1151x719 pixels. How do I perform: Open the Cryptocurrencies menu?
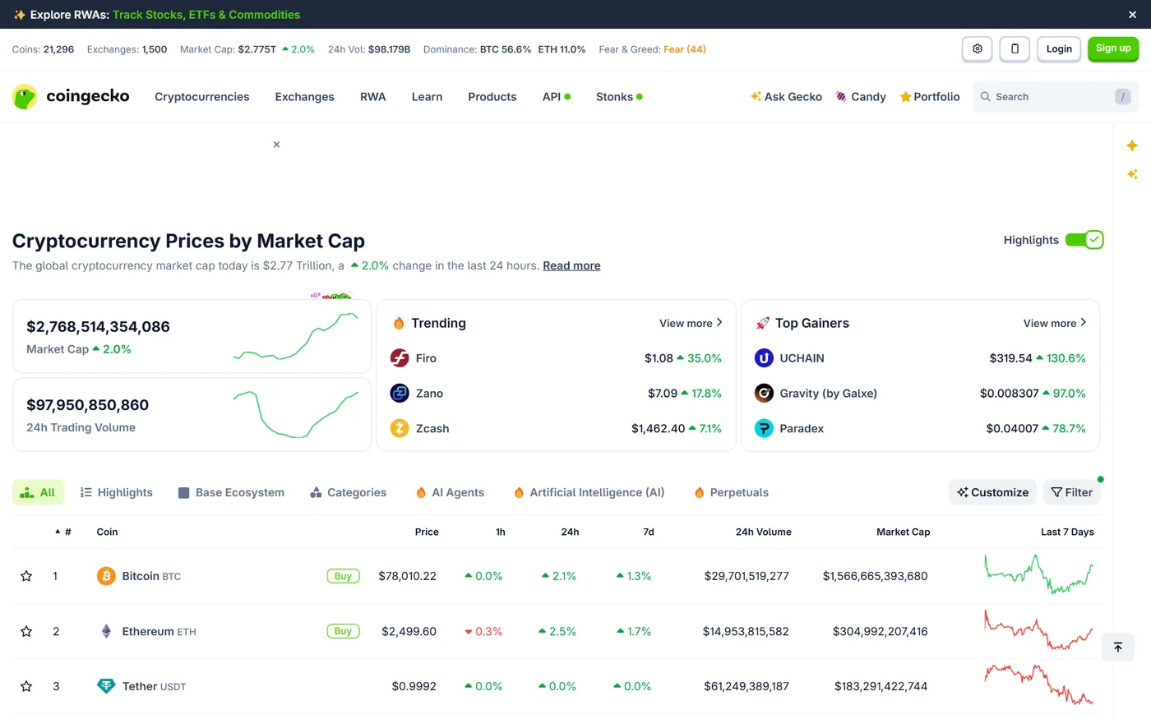point(202,96)
